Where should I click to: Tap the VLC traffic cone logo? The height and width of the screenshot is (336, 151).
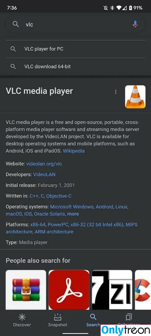[135, 97]
